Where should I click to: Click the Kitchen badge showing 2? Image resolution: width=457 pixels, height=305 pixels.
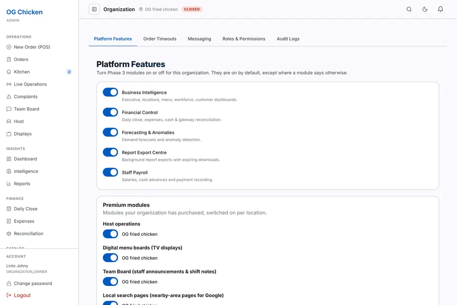[x=69, y=72]
